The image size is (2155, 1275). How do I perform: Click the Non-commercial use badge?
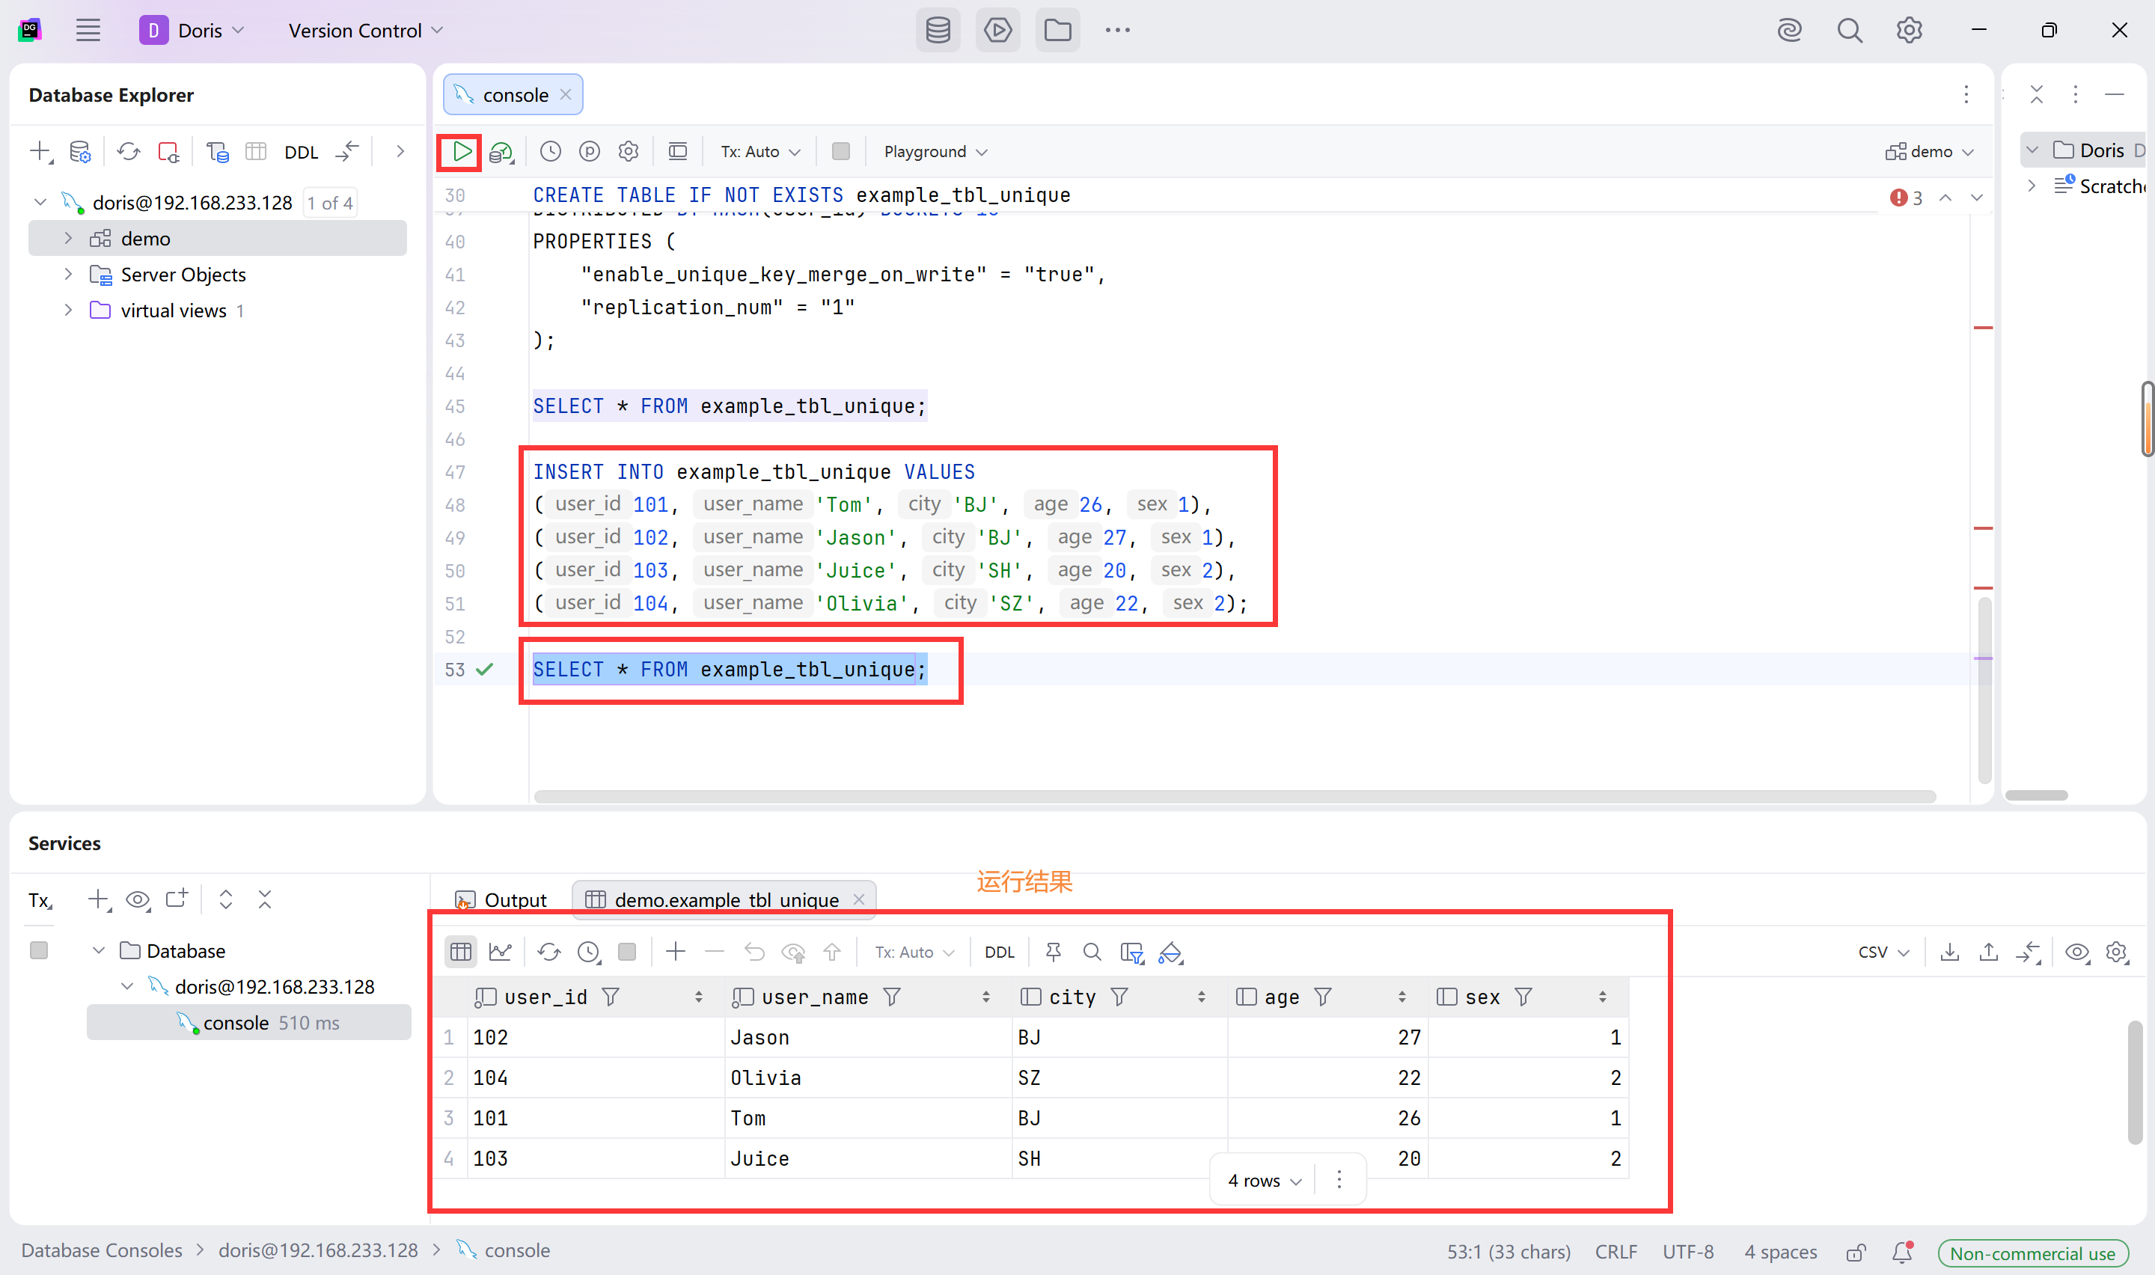pyautogui.click(x=2032, y=1253)
